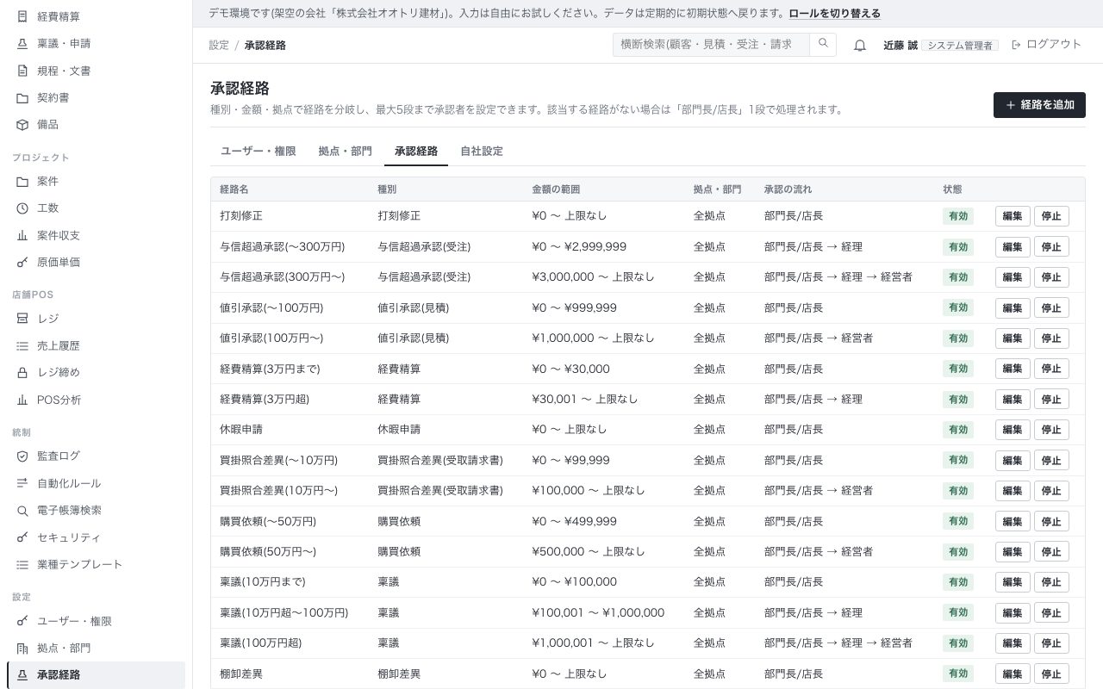Click the 経路名 column header
The image size is (1103, 689).
point(234,189)
